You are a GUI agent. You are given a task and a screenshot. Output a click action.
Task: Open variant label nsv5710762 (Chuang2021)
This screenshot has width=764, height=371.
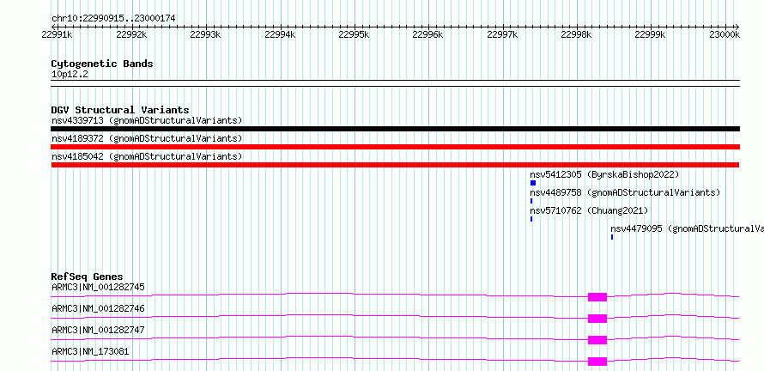coord(589,210)
